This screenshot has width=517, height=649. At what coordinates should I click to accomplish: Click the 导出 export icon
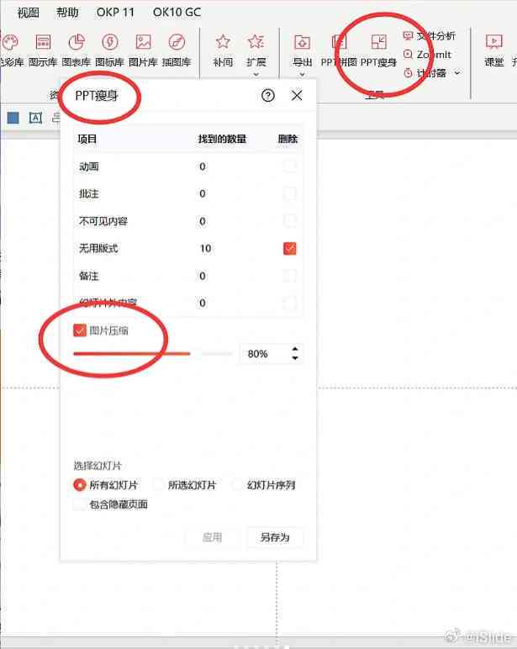pos(302,42)
